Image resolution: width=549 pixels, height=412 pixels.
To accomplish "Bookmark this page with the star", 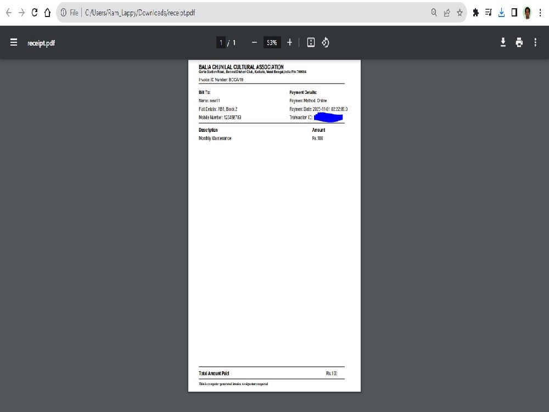I will [x=460, y=12].
